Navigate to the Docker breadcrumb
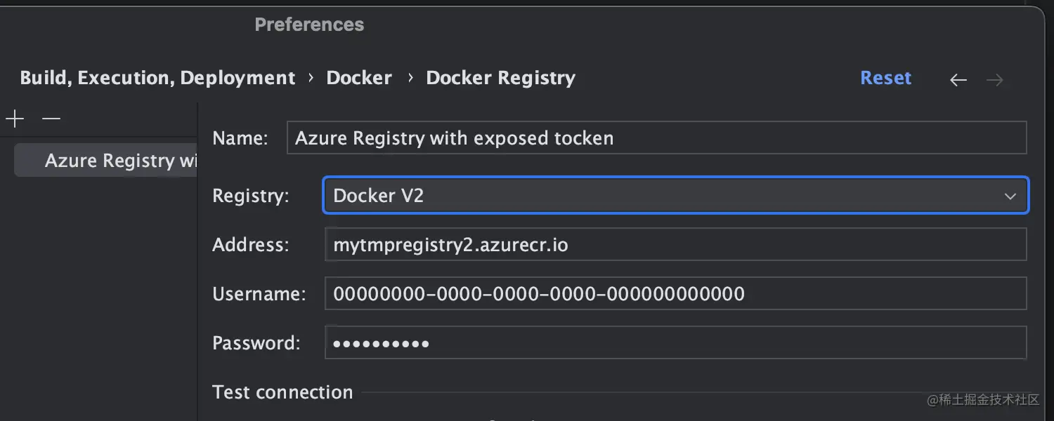 [359, 78]
